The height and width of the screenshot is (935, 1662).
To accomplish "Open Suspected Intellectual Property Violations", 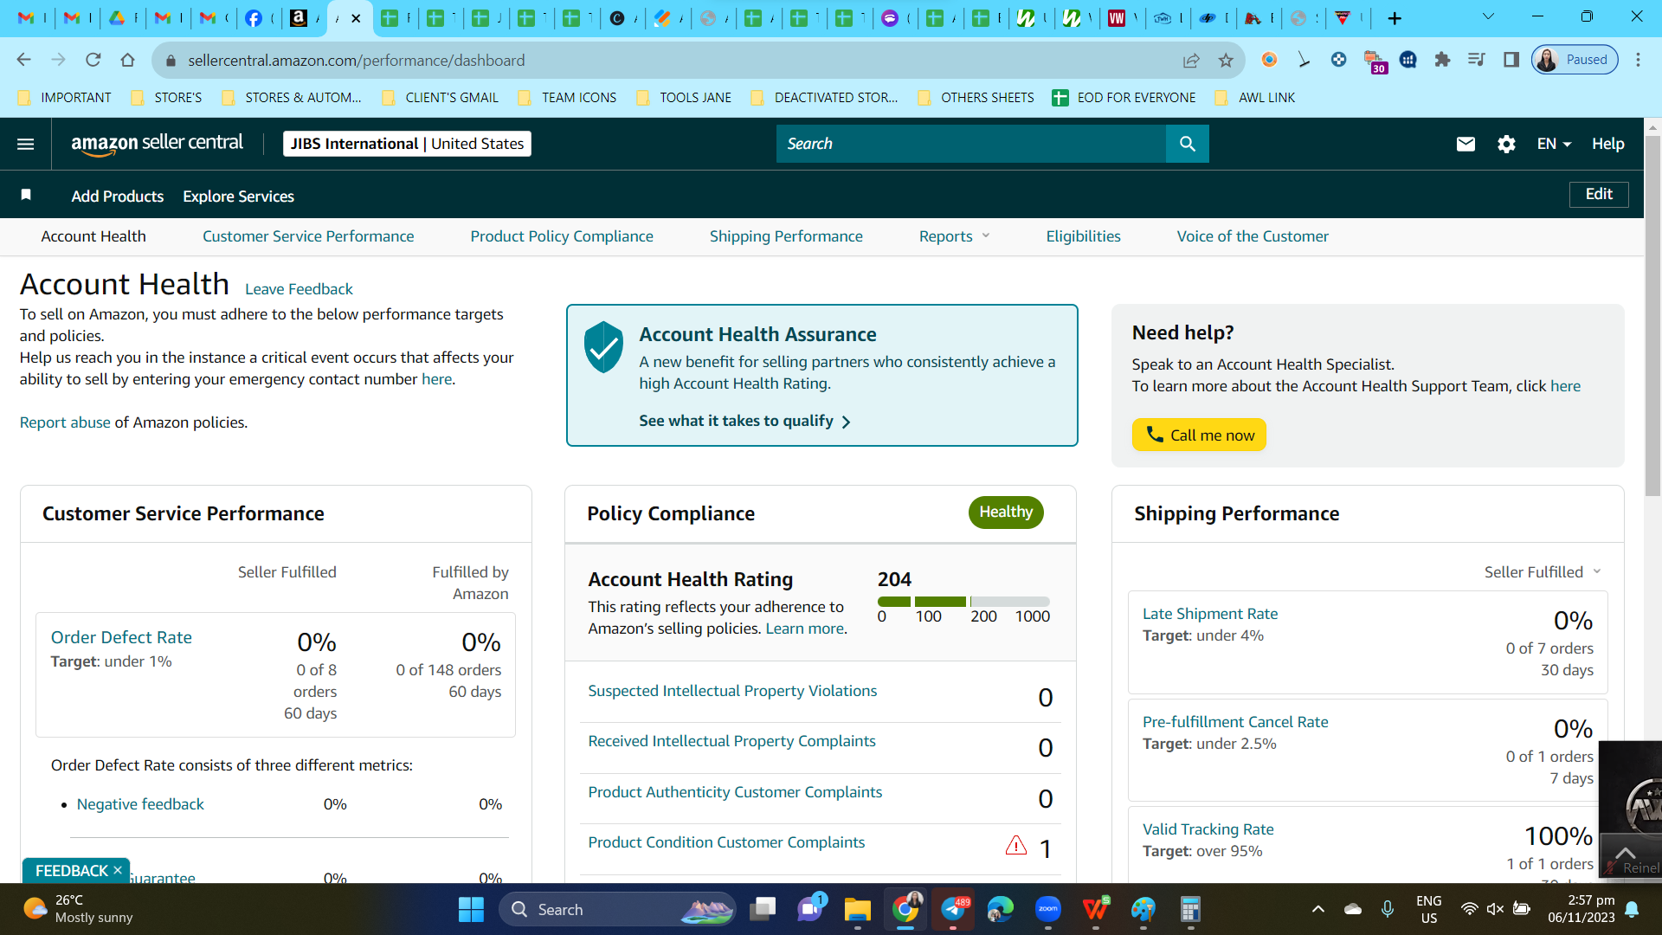I will [732, 691].
